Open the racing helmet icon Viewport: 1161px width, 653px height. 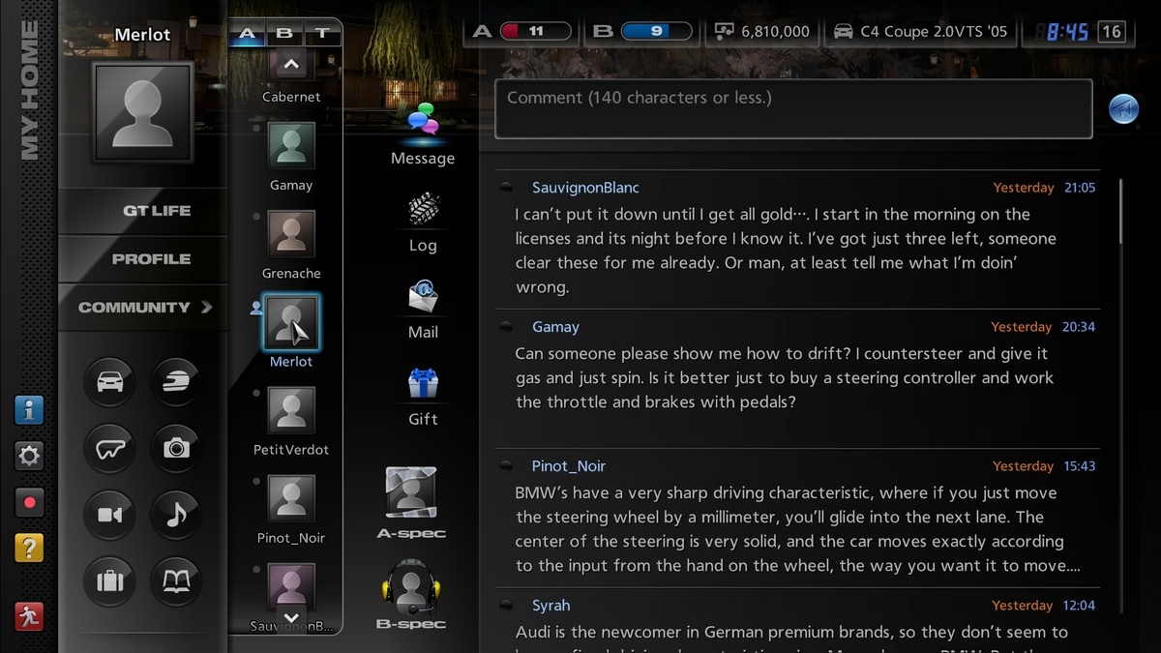point(175,382)
